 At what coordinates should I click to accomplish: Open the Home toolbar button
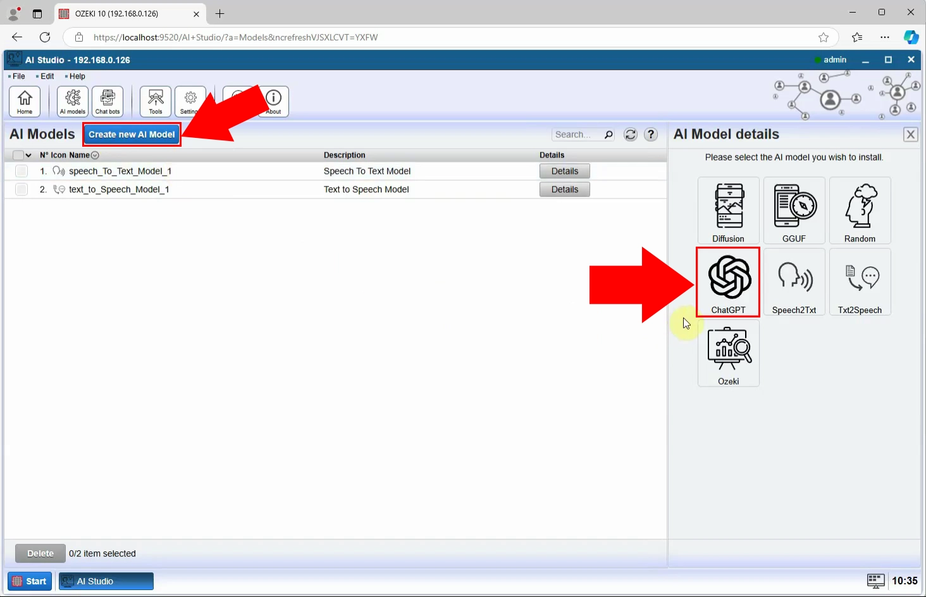(25, 102)
